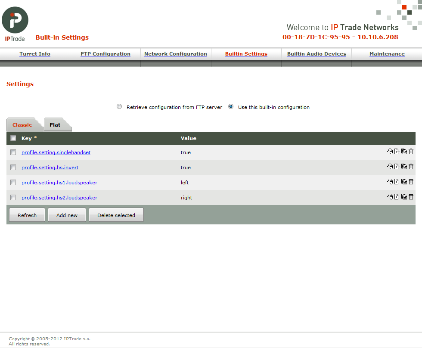Screen dimensions: 422x348
Task: Open the profile.setting.hs1.loudspeaker key link
Action: tap(59, 183)
